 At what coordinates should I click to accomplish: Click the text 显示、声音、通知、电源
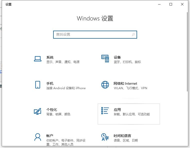(63, 62)
